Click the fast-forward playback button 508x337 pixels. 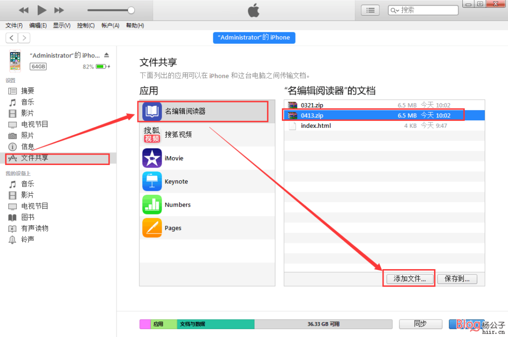click(x=59, y=10)
